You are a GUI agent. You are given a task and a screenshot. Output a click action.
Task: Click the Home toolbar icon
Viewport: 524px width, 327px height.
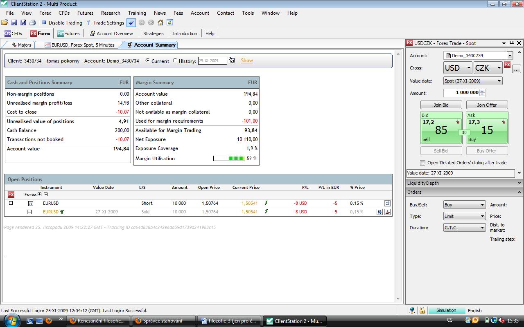pos(160,22)
